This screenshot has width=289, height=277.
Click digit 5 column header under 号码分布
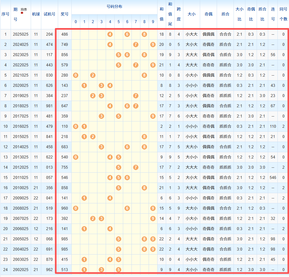pos(119,22)
